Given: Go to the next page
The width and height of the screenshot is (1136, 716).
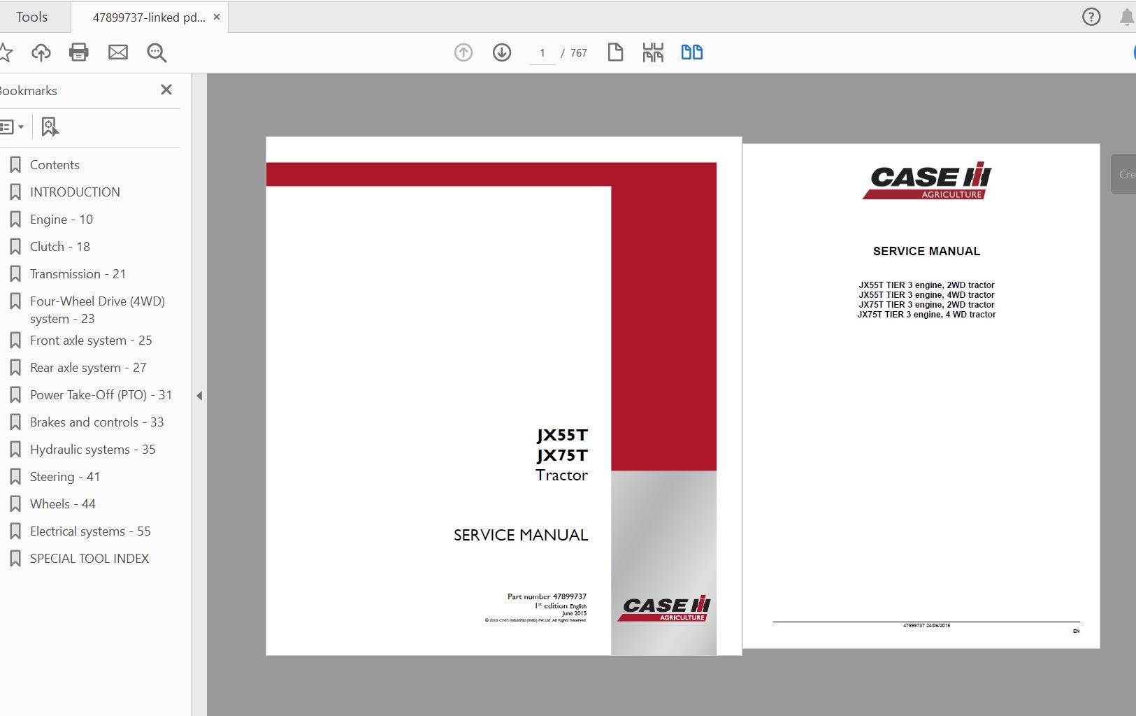Looking at the screenshot, I should (x=503, y=52).
